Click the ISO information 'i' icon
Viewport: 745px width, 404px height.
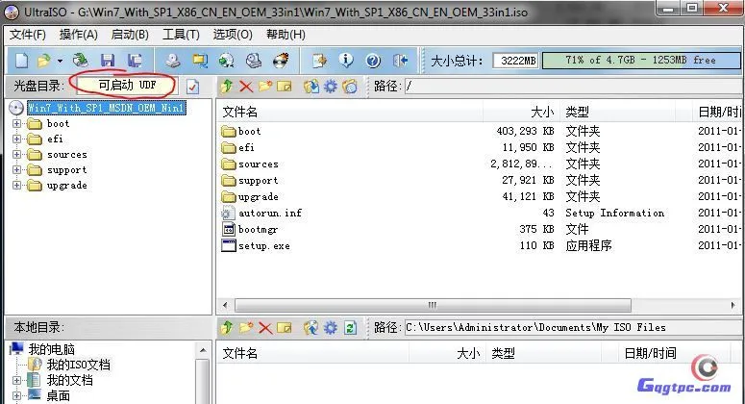346,61
